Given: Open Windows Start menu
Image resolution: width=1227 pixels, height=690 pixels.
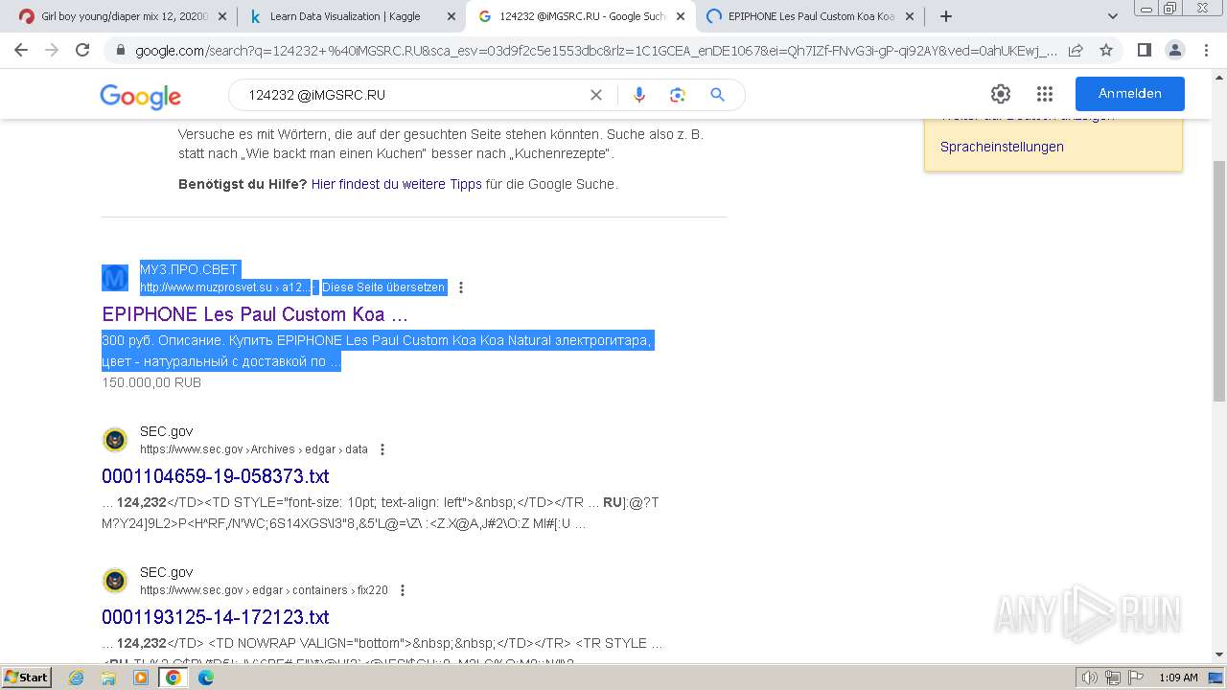Looking at the screenshot, I should (x=26, y=678).
